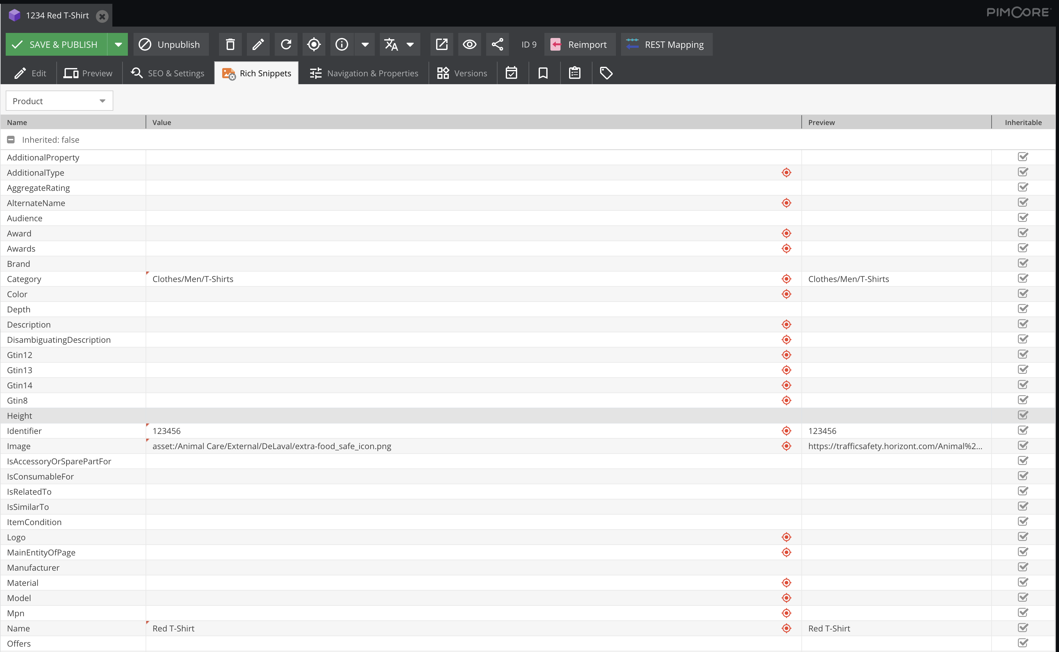
Task: Toggle Inheritable checkbox for Manufacturer row
Action: 1023,567
